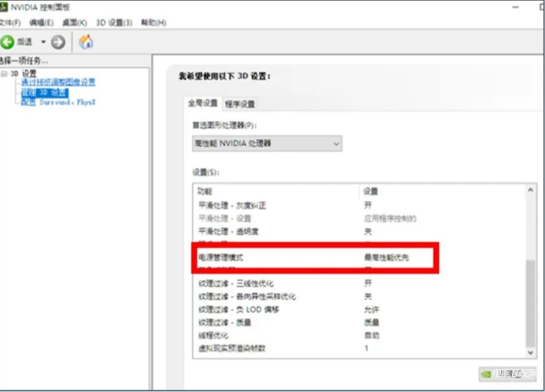This screenshot has height=392, width=545.
Task: Click the settings list scrollbar thumb
Action: [x=531, y=304]
